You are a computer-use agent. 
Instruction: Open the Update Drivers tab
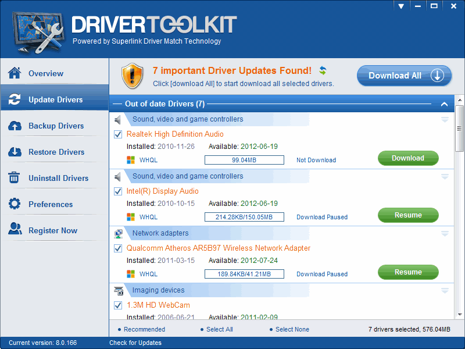55,99
